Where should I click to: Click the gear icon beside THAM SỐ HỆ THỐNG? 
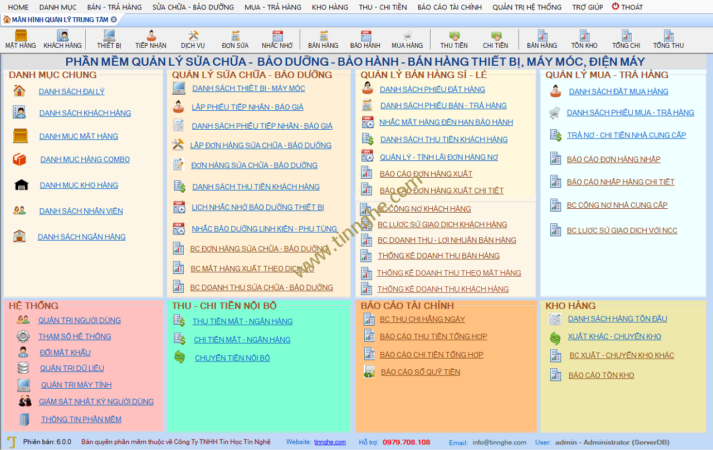pyautogui.click(x=23, y=336)
